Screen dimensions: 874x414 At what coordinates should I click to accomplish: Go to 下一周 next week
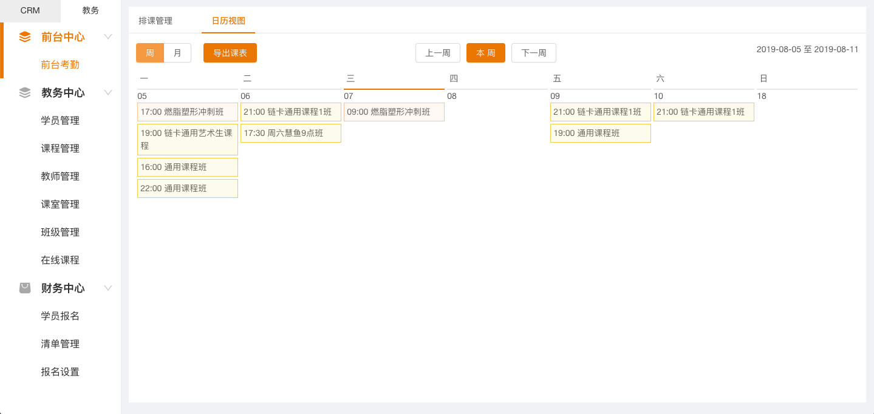click(534, 53)
